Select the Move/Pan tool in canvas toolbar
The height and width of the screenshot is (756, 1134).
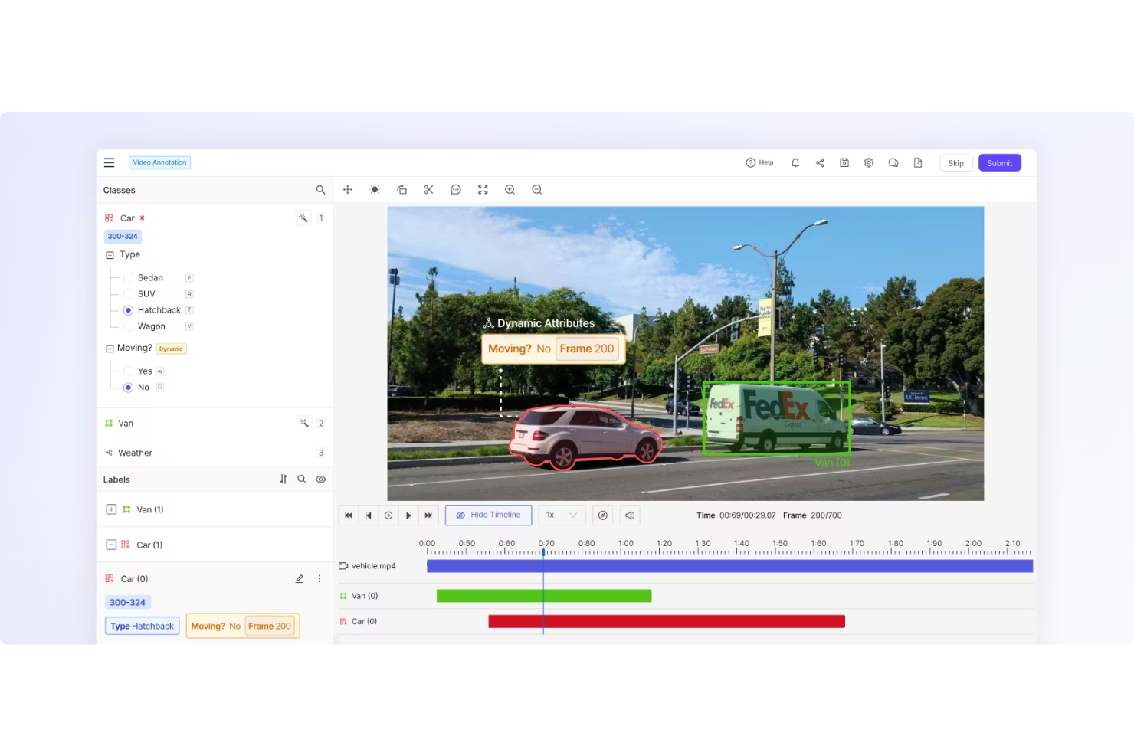tap(348, 189)
